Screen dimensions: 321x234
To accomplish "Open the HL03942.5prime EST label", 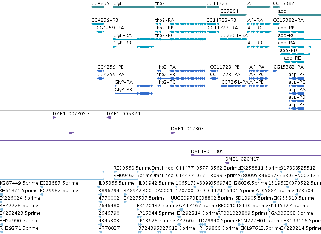I will pyautogui.click(x=155, y=183).
